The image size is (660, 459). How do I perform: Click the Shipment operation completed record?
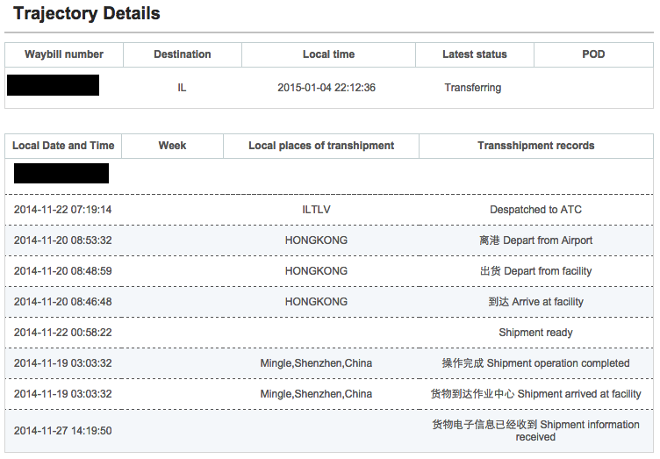pyautogui.click(x=535, y=363)
